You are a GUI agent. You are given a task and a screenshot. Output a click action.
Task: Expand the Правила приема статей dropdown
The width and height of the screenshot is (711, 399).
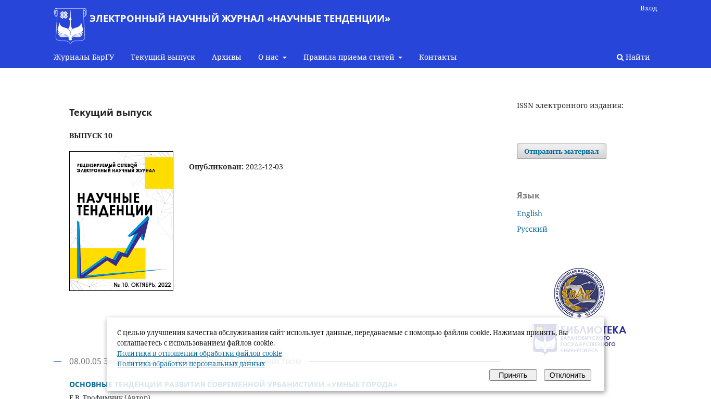tap(353, 57)
